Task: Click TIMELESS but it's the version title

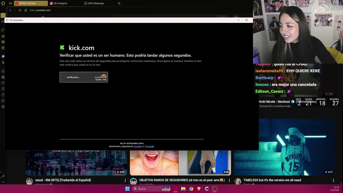Action: coord(272,180)
